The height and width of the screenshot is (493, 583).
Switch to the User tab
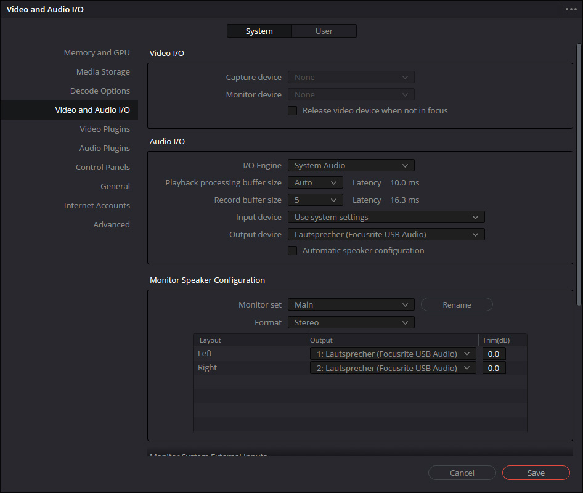coord(324,31)
